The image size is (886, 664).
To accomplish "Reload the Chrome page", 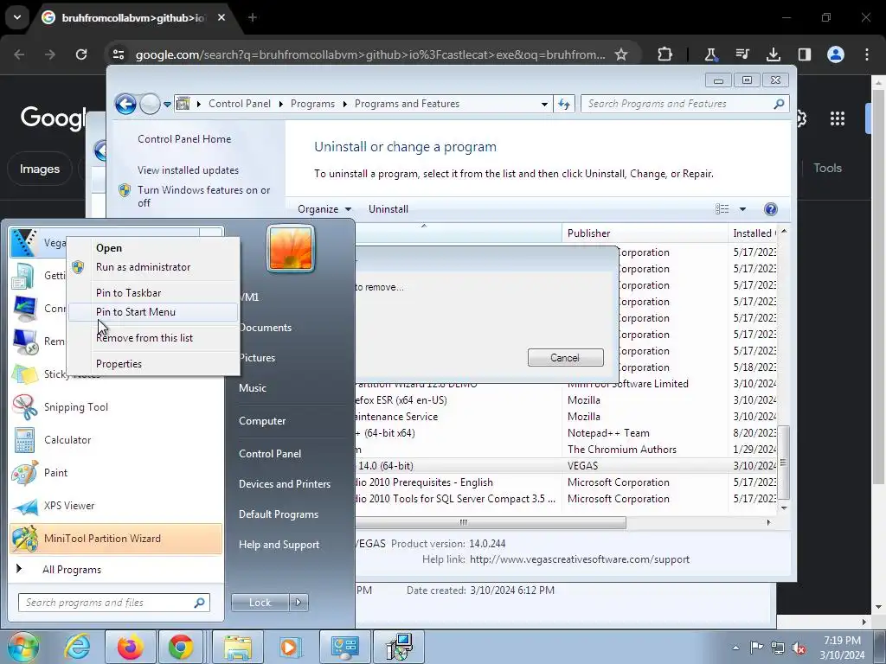I will pos(81,54).
